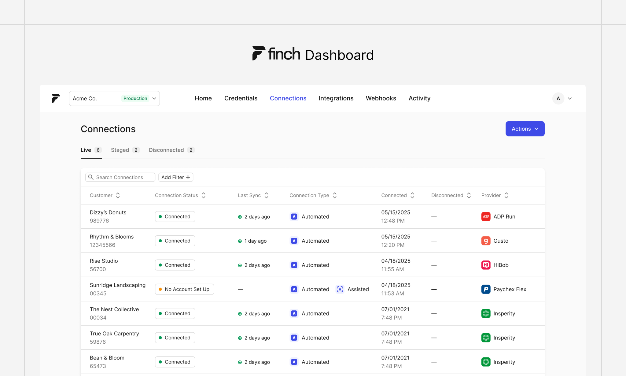Click Insperity icon for The Nest Collective
Image resolution: width=626 pixels, height=376 pixels.
coord(486,313)
